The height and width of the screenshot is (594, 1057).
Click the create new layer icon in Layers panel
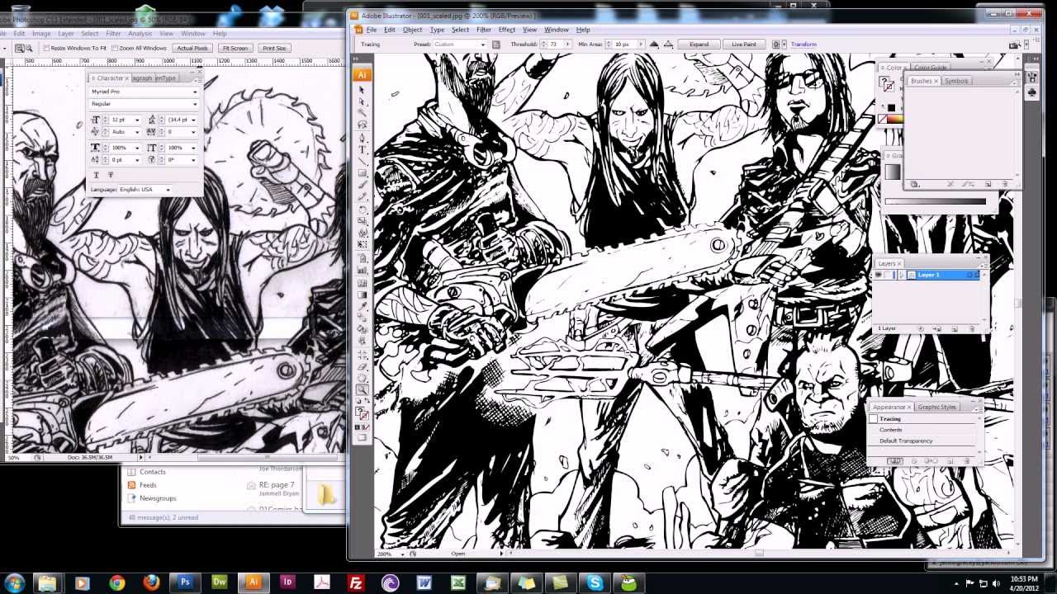point(955,328)
